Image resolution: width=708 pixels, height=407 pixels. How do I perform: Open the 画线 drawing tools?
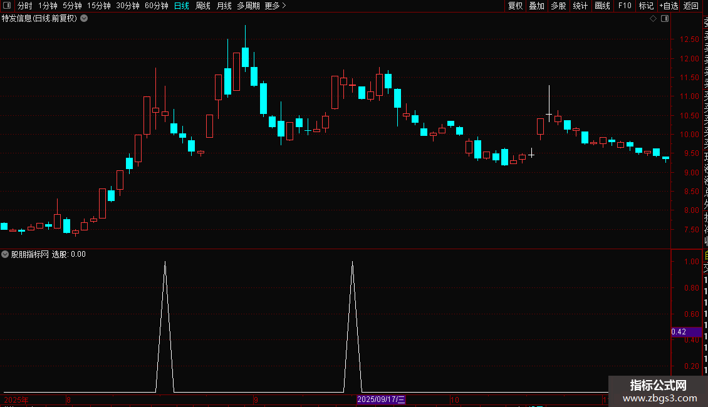coord(602,6)
